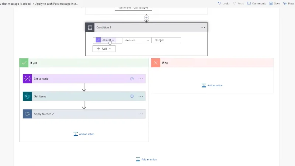Add an action below the condition
Viewport: 295px width, 166px height.
(146, 159)
